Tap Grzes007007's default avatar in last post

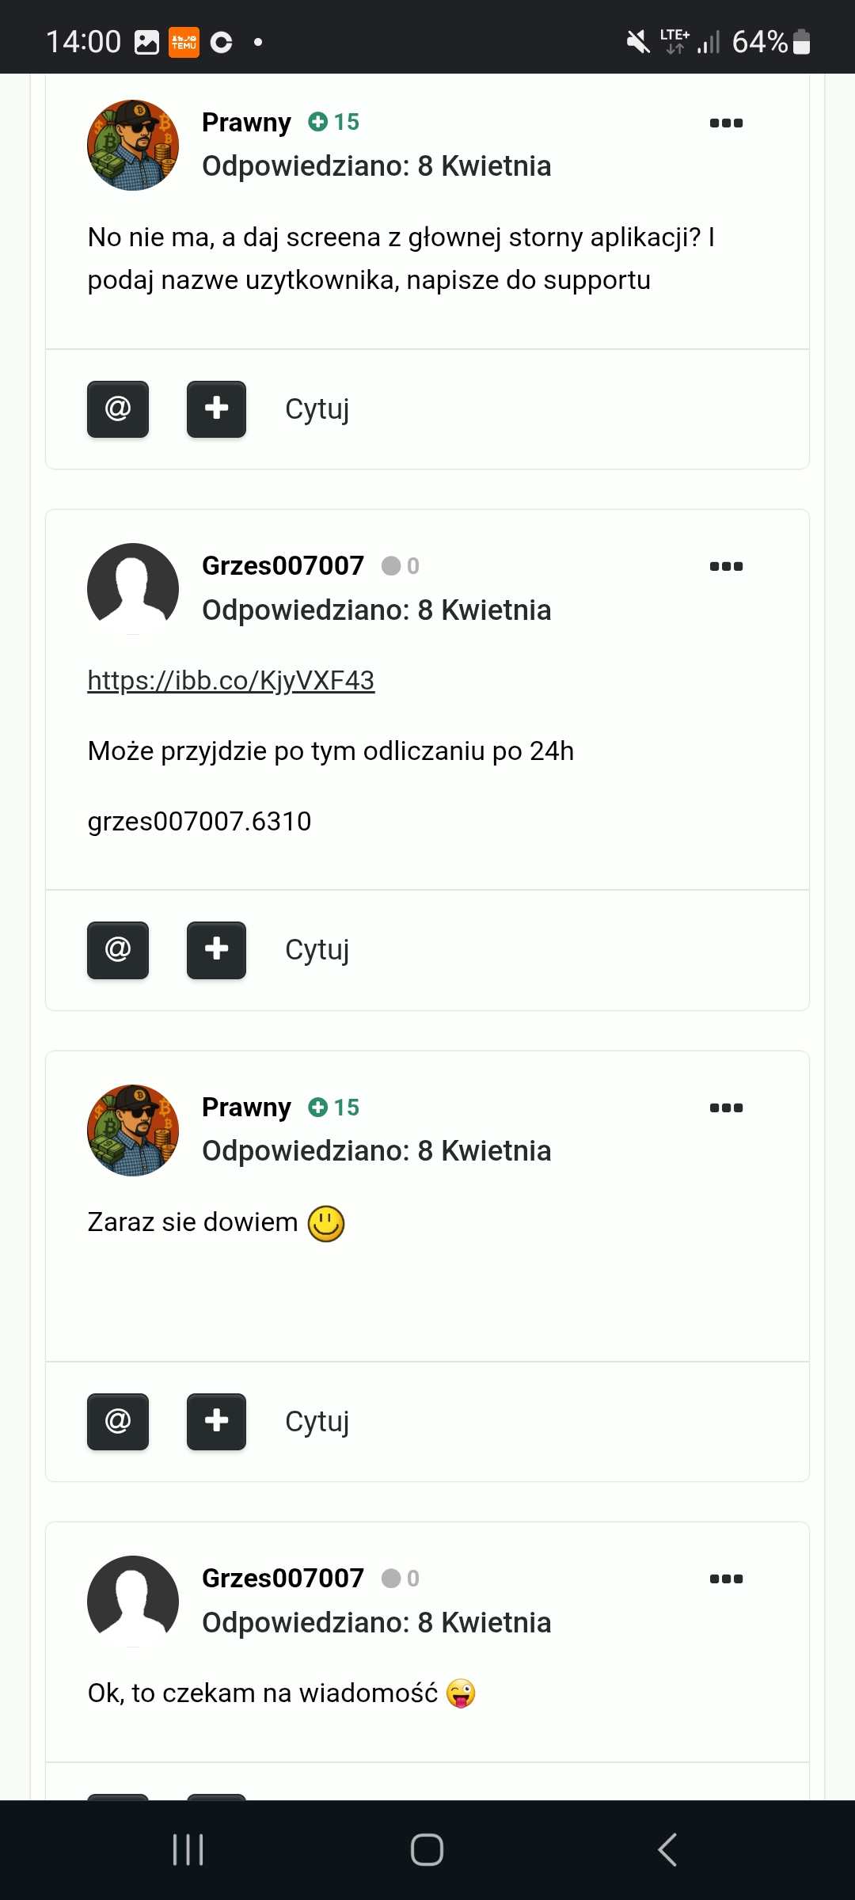coord(133,1601)
